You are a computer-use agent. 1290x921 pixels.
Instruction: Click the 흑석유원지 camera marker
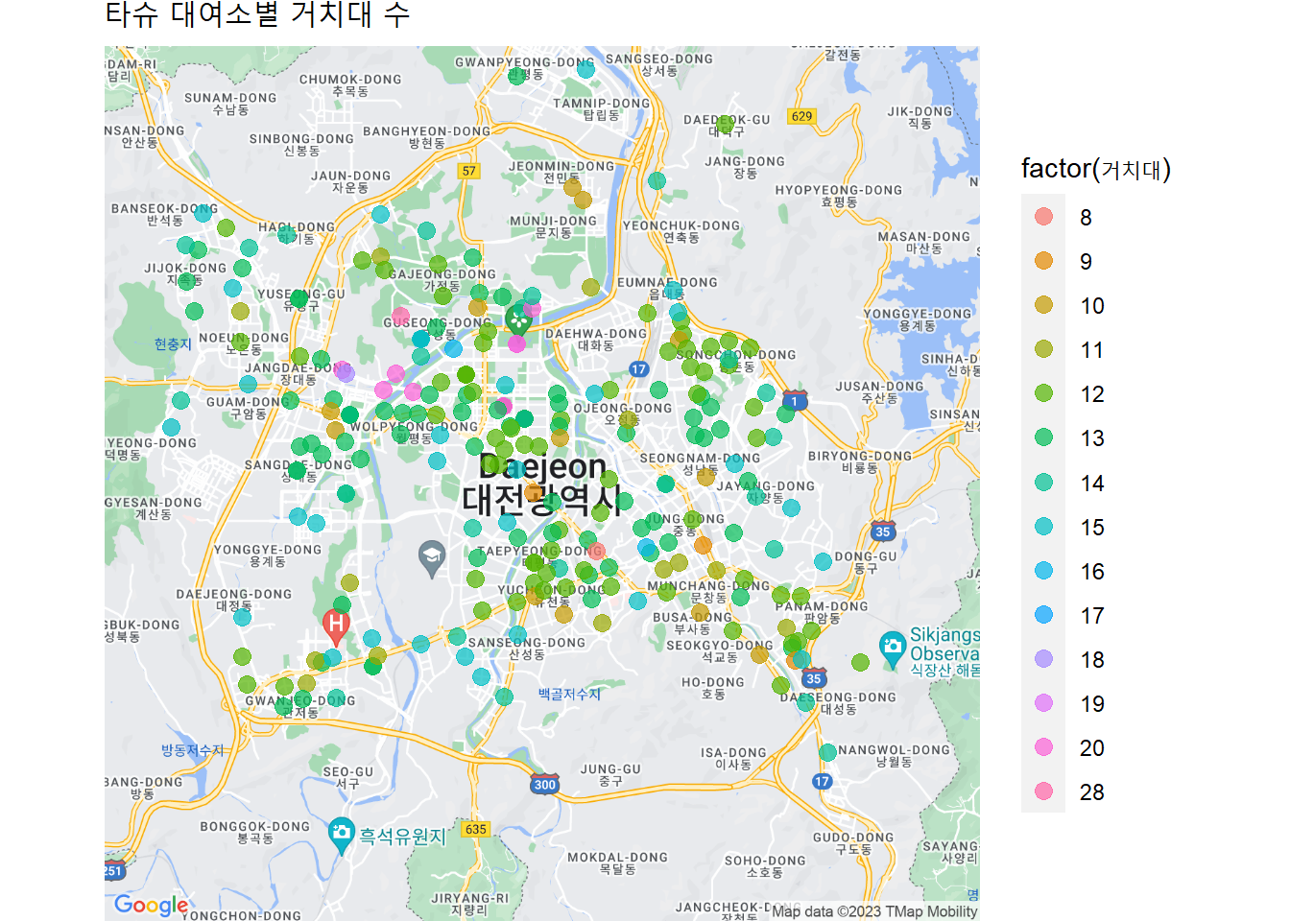(x=341, y=834)
